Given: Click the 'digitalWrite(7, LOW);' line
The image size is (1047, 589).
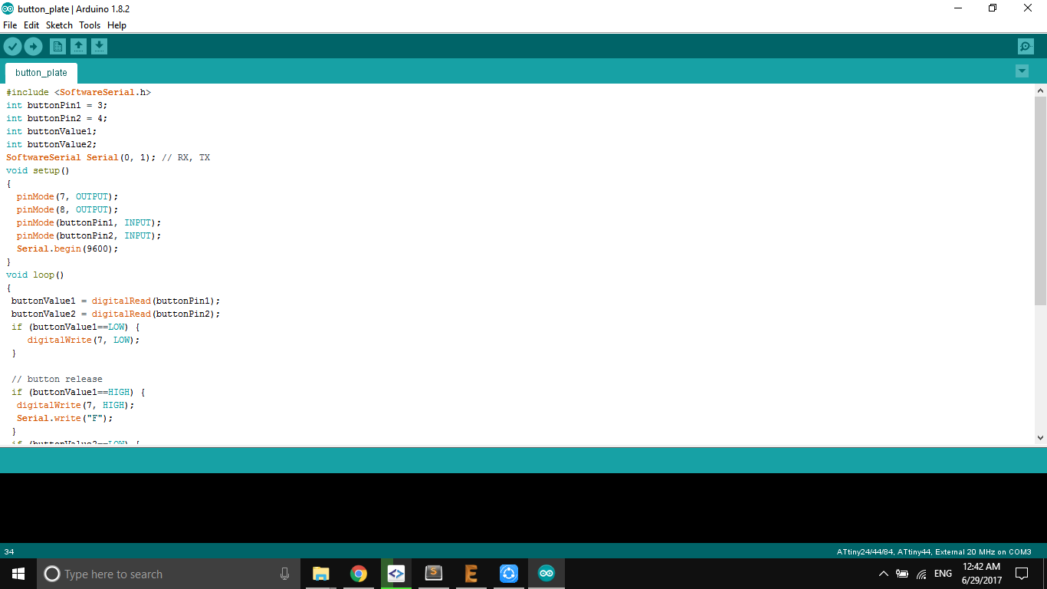Looking at the screenshot, I should (x=84, y=340).
